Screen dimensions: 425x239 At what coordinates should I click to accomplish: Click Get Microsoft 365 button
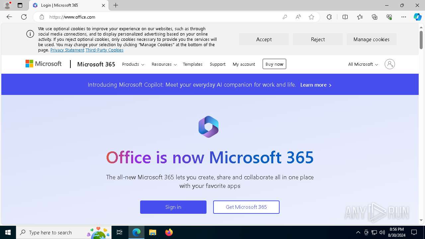246,207
